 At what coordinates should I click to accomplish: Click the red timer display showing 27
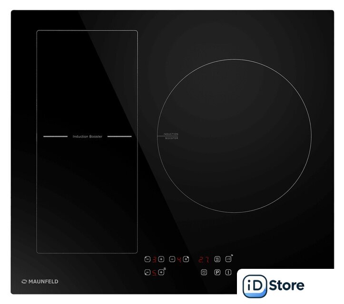(x=204, y=259)
